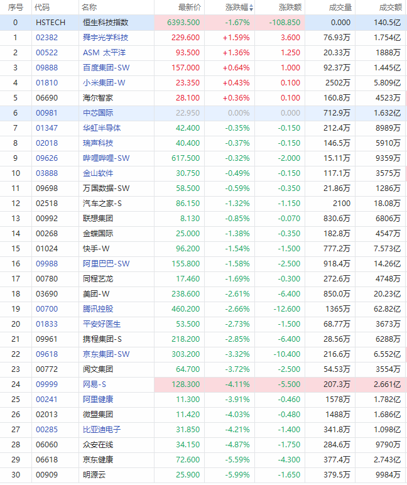This screenshot has width=407, height=485.
Task: Select 京东健康 row name
Action: 98,460
